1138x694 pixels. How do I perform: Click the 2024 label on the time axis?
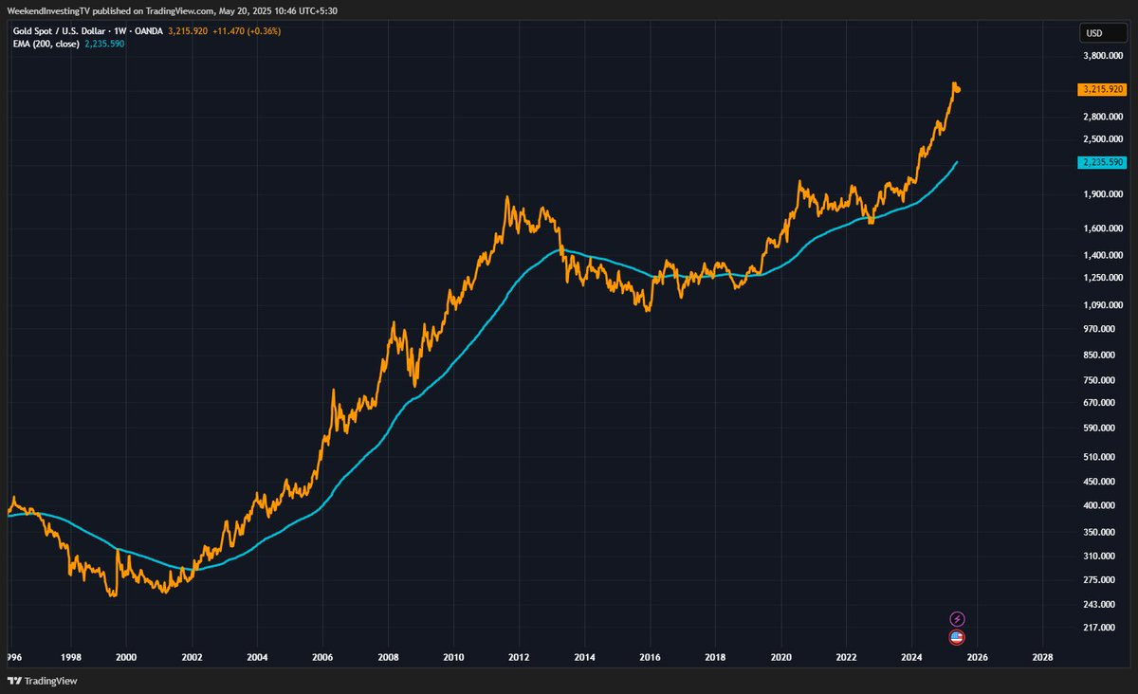tap(912, 656)
